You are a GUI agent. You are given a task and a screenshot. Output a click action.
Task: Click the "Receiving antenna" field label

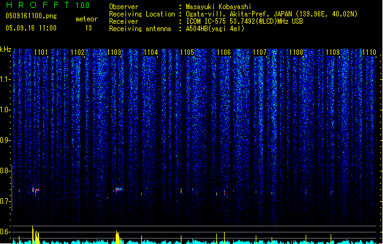click(x=140, y=29)
